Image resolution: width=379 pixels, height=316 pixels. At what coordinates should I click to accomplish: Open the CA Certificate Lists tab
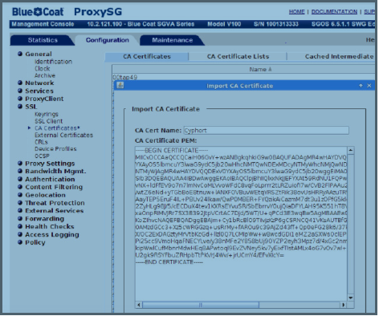pyautogui.click(x=238, y=56)
